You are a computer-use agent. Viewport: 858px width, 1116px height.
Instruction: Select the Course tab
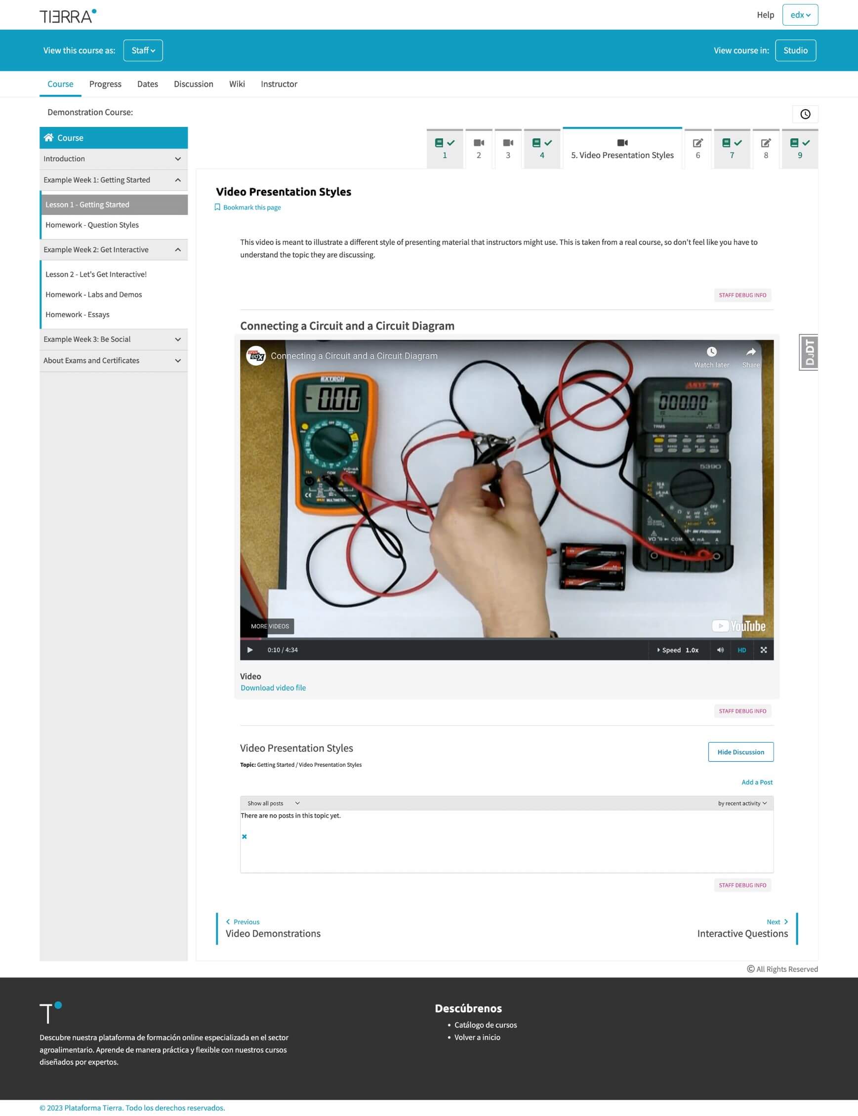60,84
